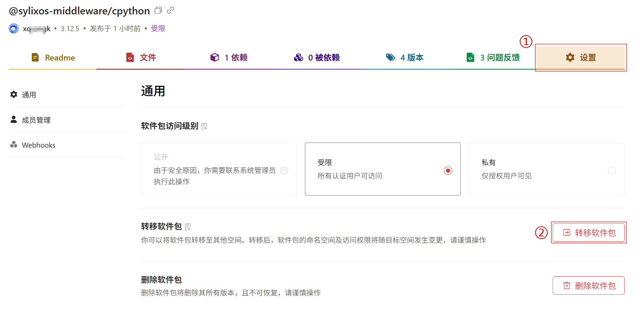641x309 pixels.
Task: Open the 4 版本 tab
Action: coord(405,57)
